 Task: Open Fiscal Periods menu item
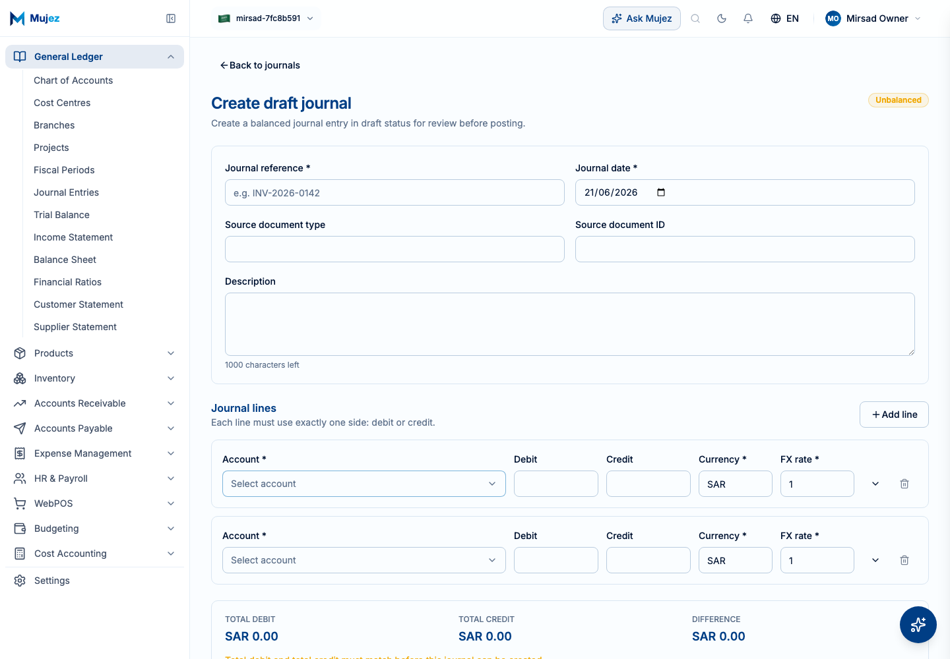pos(64,170)
